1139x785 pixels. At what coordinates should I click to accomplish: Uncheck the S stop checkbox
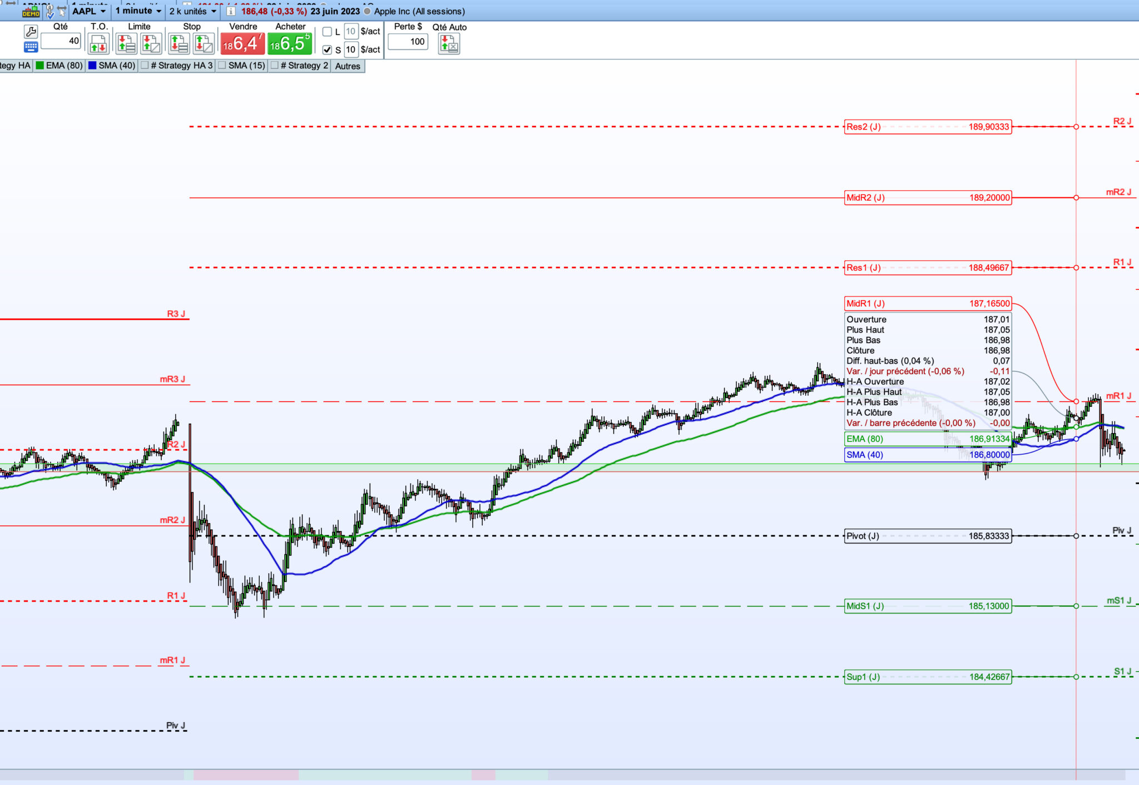pyautogui.click(x=327, y=49)
